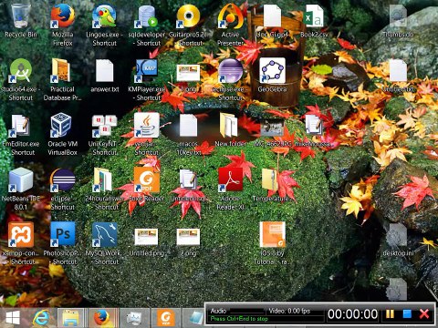Viewport: 438px width, 328px height.
Task: Select the Guitarpro5.2 gold disc shortcut
Action: tap(188, 15)
